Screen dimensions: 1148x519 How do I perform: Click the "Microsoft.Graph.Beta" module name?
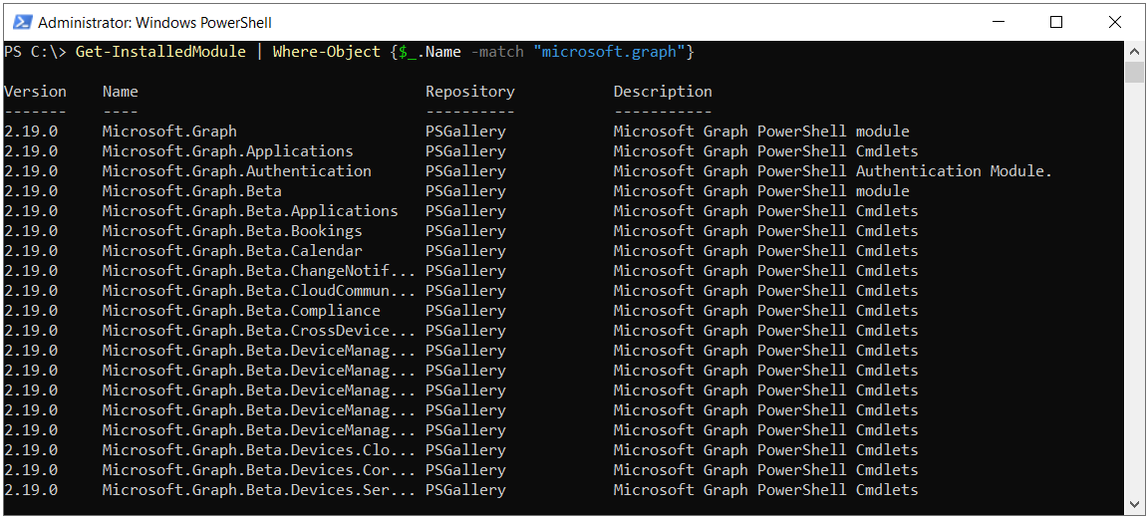point(191,191)
